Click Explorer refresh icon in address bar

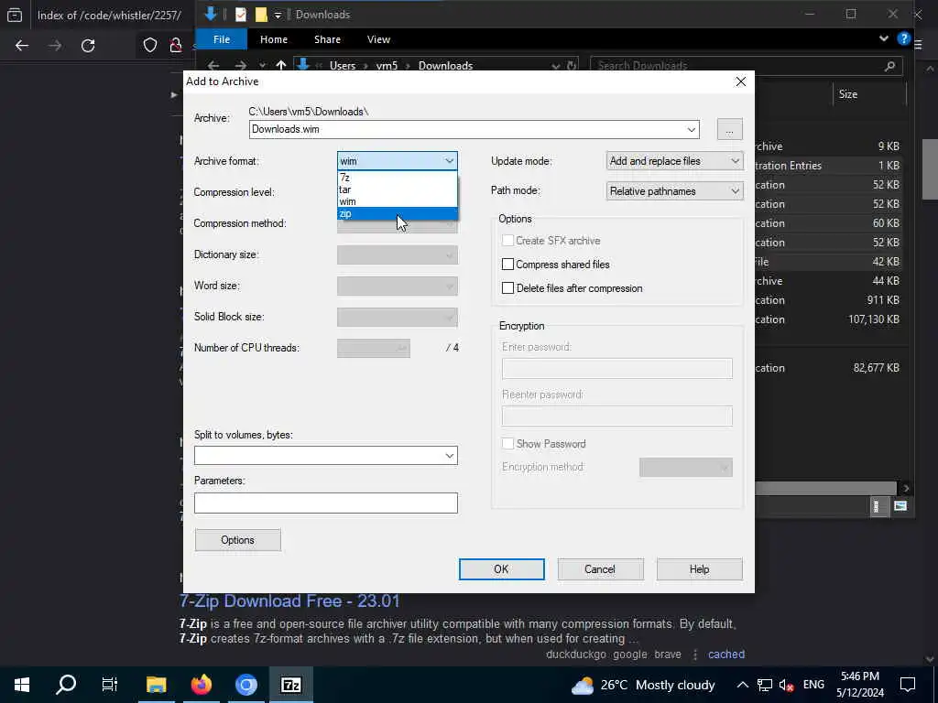click(572, 66)
